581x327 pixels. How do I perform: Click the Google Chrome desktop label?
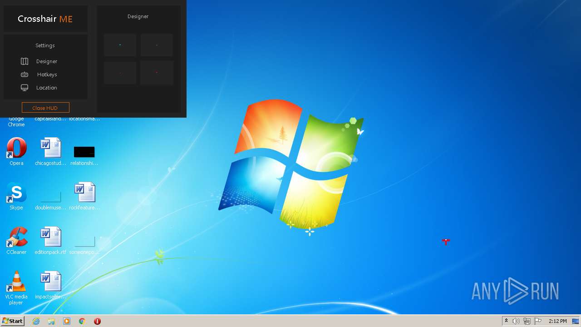pos(16,122)
